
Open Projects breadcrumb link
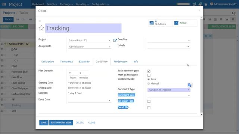tap(9, 13)
